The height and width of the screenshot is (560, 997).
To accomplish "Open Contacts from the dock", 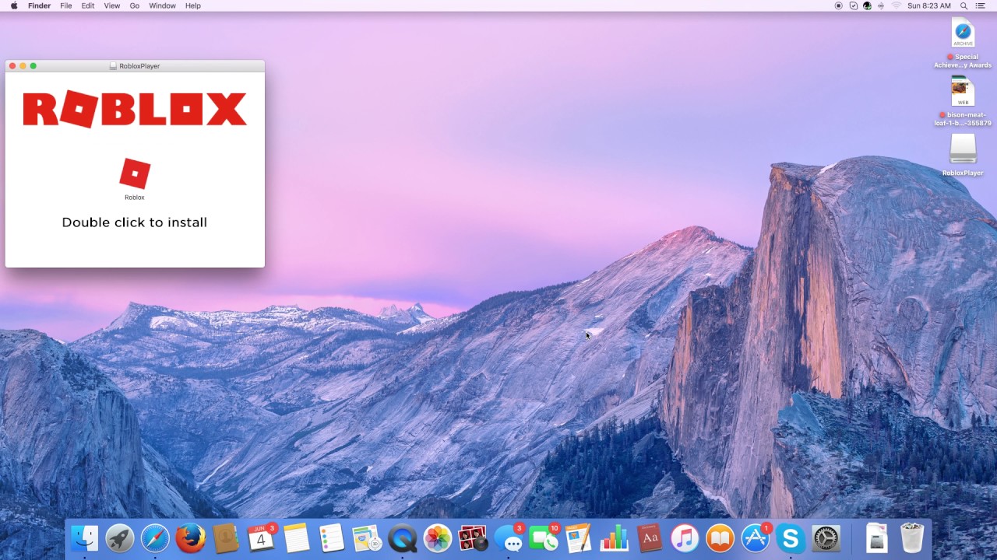I will (226, 538).
